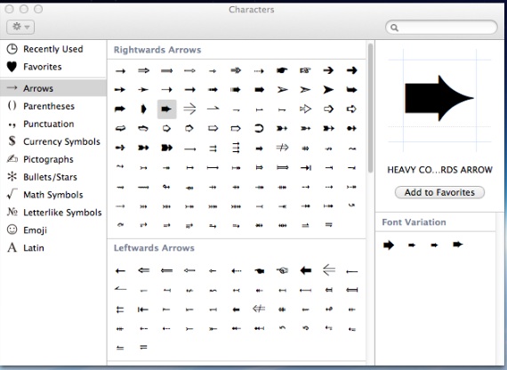Pick the last Font Variation arrow
507x370 pixels.
tap(458, 245)
